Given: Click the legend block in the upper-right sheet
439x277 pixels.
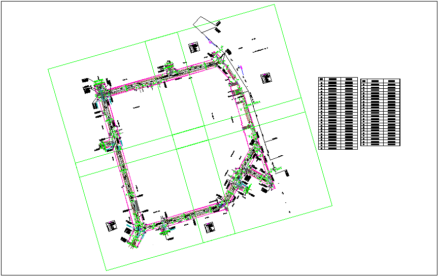Looking at the screenshot, I should 266,78.
